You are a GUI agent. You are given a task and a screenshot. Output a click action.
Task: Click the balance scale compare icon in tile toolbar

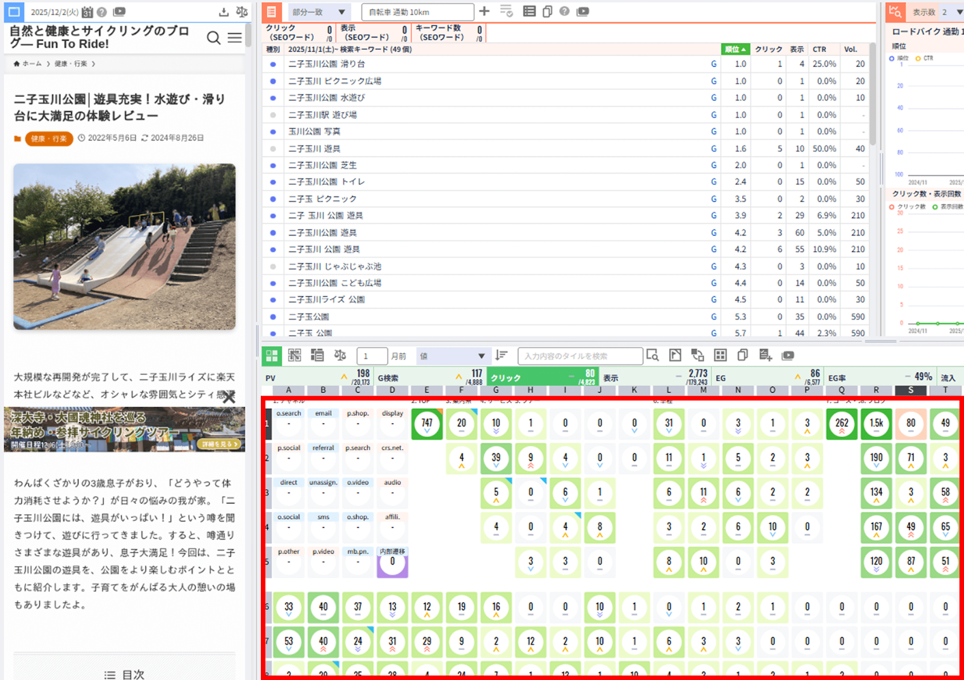pyautogui.click(x=340, y=355)
